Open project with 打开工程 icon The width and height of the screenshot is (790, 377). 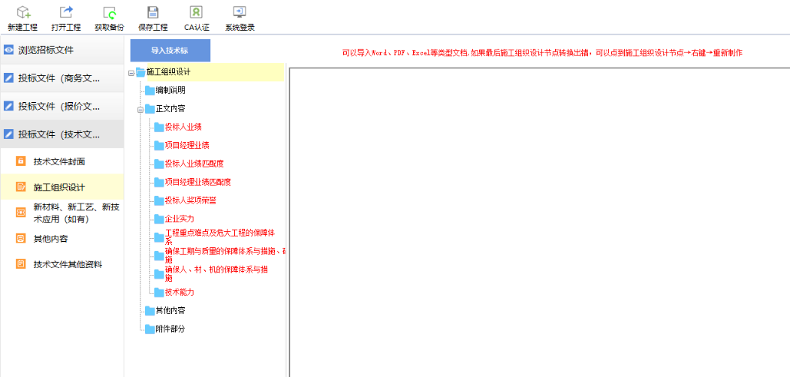(x=66, y=12)
